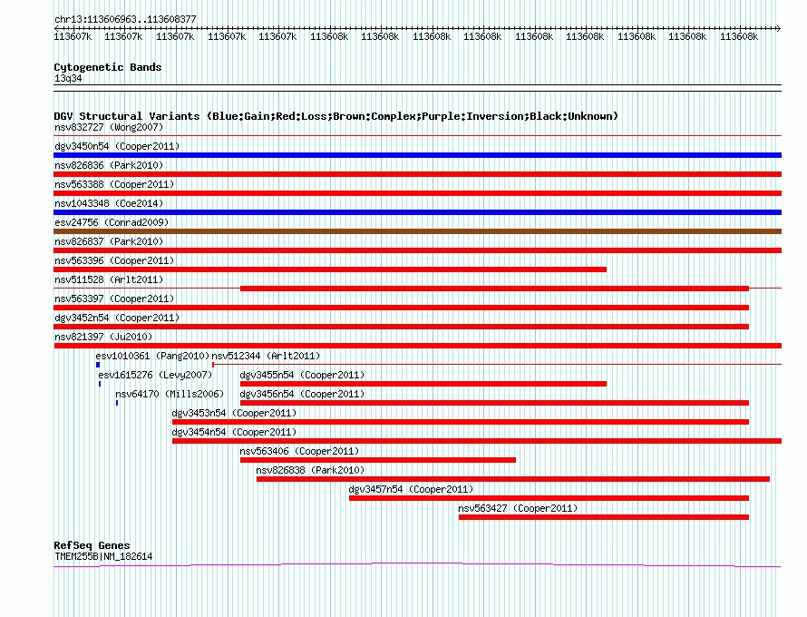Open dgv3454n54 (Cooper2011) variant label
Image resolution: width=807 pixels, height=617 pixels.
point(234,432)
